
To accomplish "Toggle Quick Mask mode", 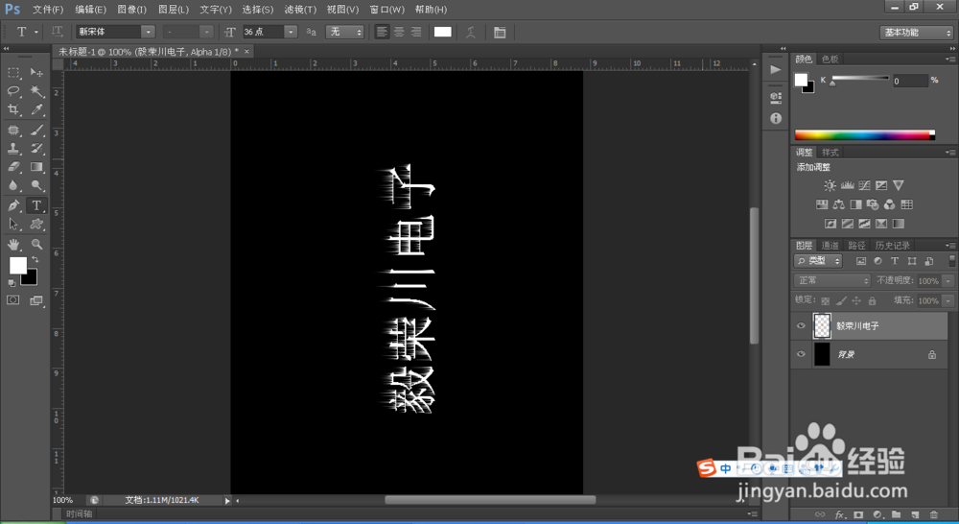I will 12,300.
